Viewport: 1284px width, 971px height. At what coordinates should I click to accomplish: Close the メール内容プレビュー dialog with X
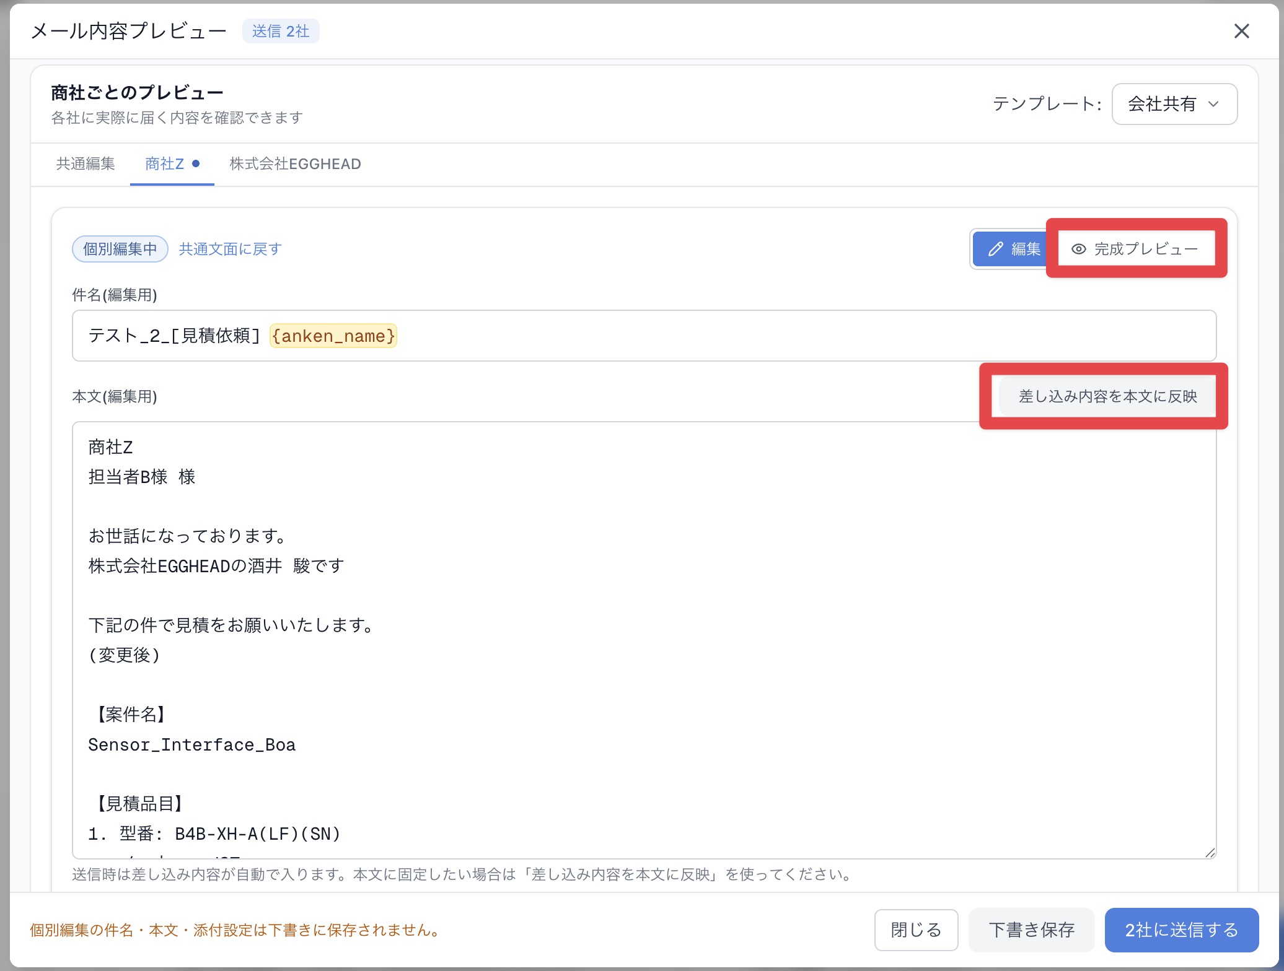coord(1241,31)
